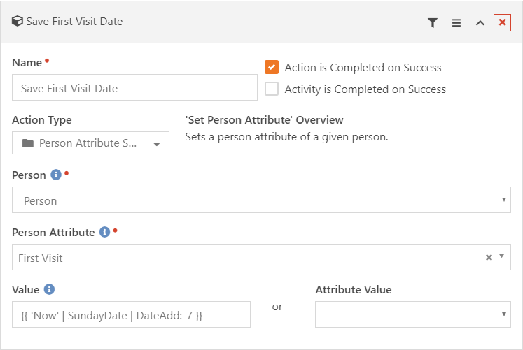Click the reorder hamburger icon in header
Viewport: 523px width, 350px height.
pyautogui.click(x=456, y=22)
